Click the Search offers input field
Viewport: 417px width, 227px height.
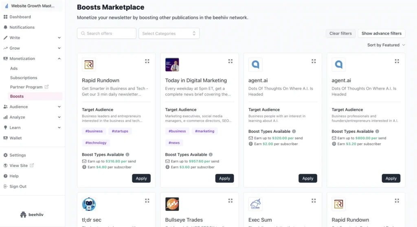107,33
